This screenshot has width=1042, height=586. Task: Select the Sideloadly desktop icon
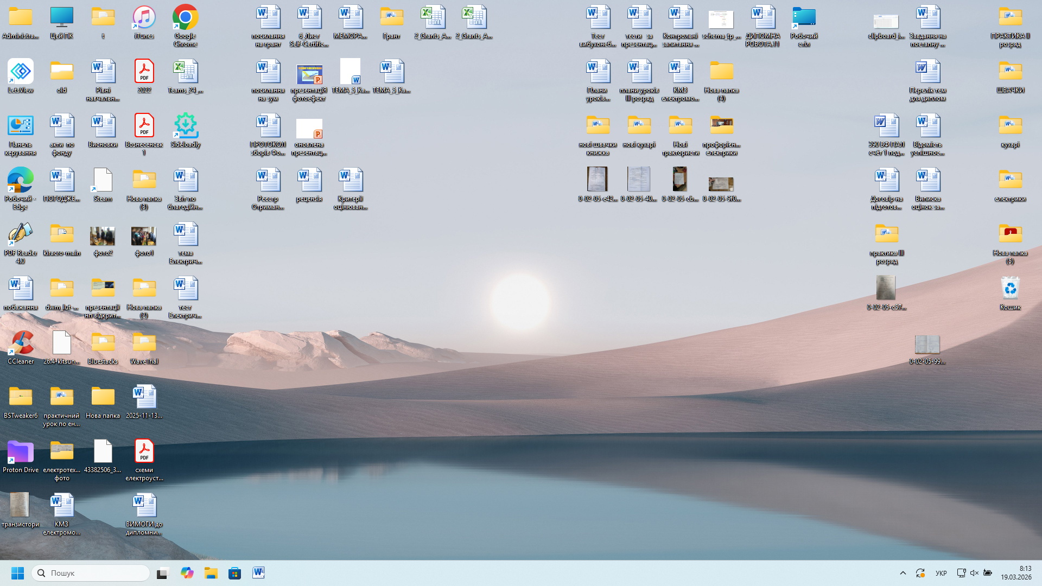click(x=185, y=126)
